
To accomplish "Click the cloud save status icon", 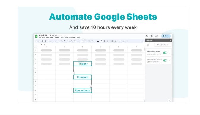I will click(x=56, y=35).
